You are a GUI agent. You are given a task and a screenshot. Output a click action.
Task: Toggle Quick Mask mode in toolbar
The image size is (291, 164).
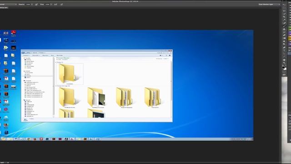click(x=284, y=72)
